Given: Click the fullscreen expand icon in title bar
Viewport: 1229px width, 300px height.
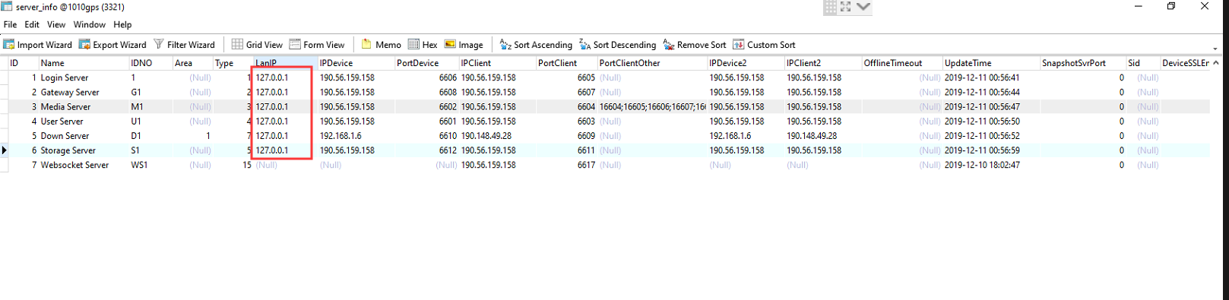Looking at the screenshot, I should [846, 7].
